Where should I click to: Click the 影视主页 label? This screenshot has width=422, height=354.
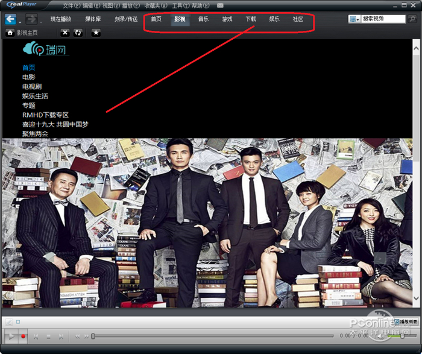pos(27,33)
